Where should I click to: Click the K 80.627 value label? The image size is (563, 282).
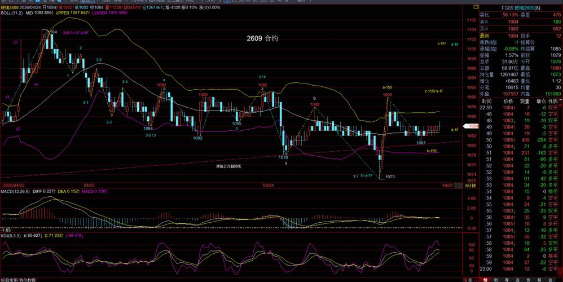(x=33, y=236)
